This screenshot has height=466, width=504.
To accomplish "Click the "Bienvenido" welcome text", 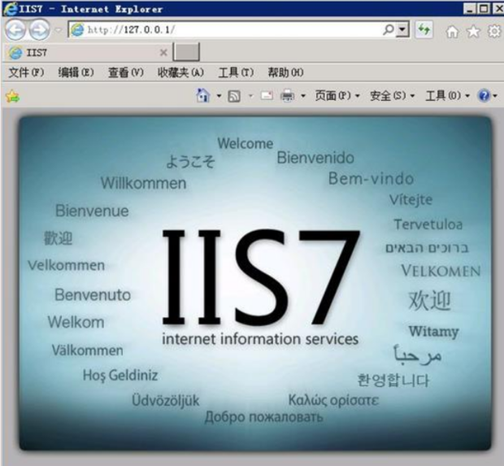I will click(315, 158).
